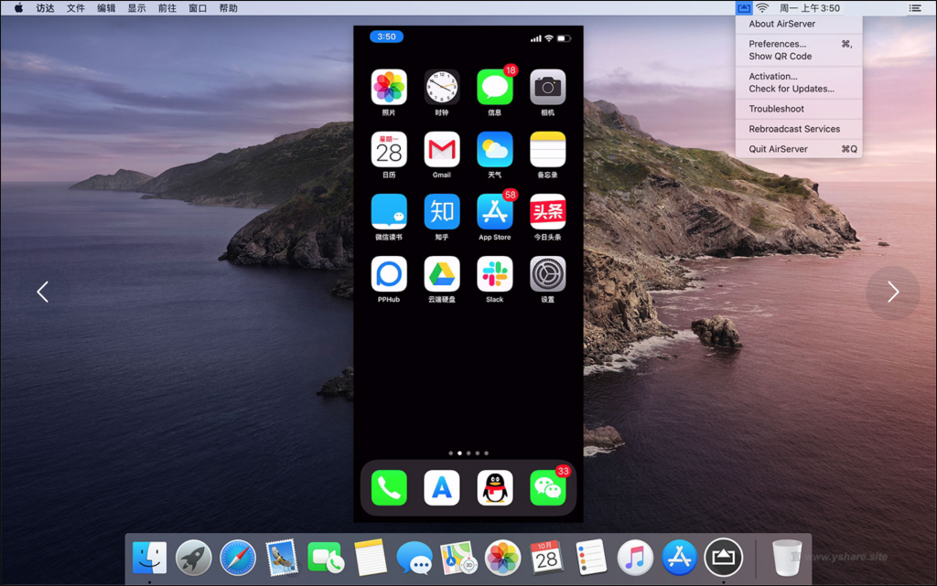This screenshot has width=937, height=586.
Task: Open Messages bubble in the Mac dock
Action: tap(415, 558)
